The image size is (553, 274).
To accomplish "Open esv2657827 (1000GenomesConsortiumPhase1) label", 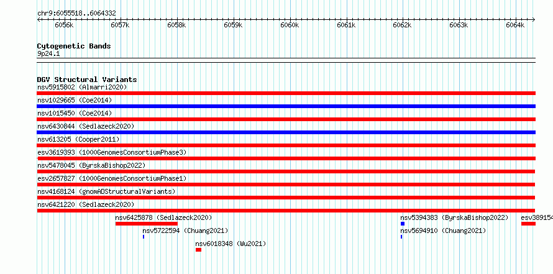I will [x=112, y=178].
